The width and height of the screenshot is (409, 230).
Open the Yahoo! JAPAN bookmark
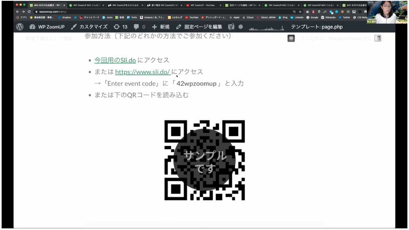click(266, 18)
